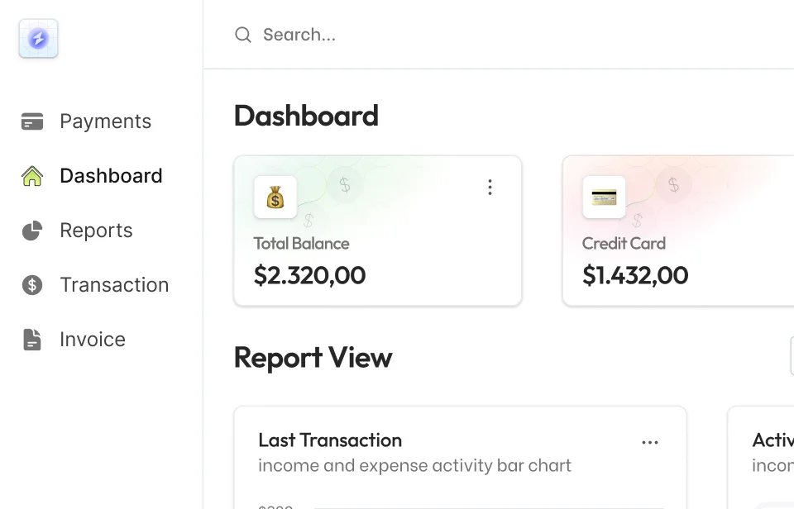This screenshot has height=509, width=794.
Task: Select the Dashboard sidebar item
Action: tap(111, 176)
